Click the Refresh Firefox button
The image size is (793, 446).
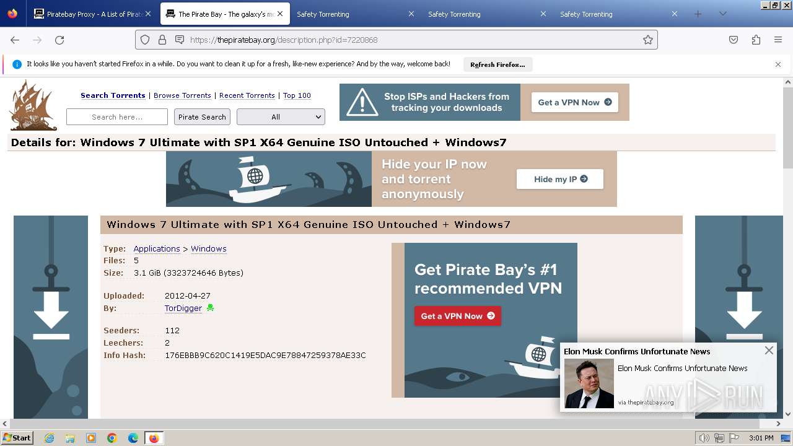[x=497, y=64]
